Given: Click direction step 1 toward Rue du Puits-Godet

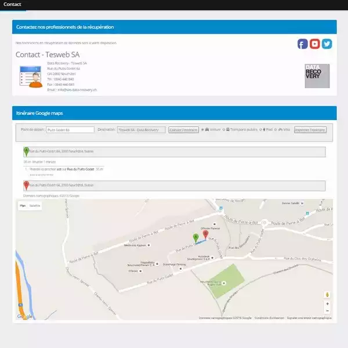Looking at the screenshot, I should click(x=64, y=169).
